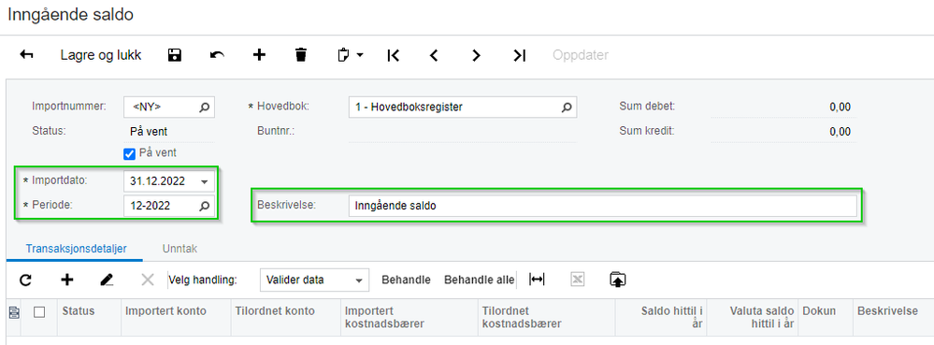Delete record with trash can icon
Screen dimensions: 934x345
[301, 55]
